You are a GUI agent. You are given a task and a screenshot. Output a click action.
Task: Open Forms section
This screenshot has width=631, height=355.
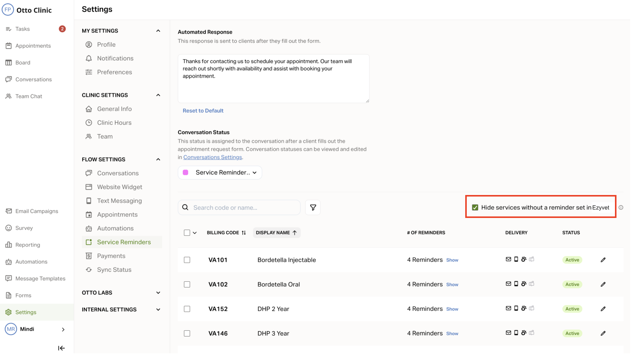click(23, 296)
